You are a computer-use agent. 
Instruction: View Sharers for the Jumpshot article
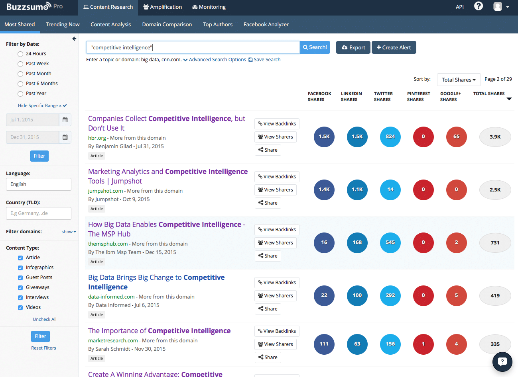[x=276, y=190]
